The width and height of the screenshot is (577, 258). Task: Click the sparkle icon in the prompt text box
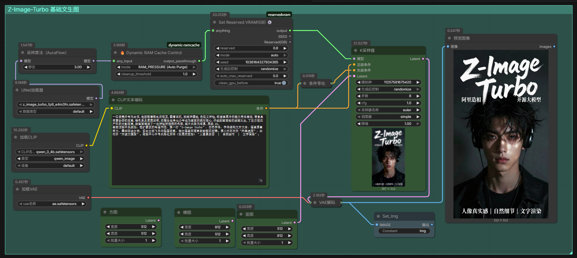tap(261, 180)
